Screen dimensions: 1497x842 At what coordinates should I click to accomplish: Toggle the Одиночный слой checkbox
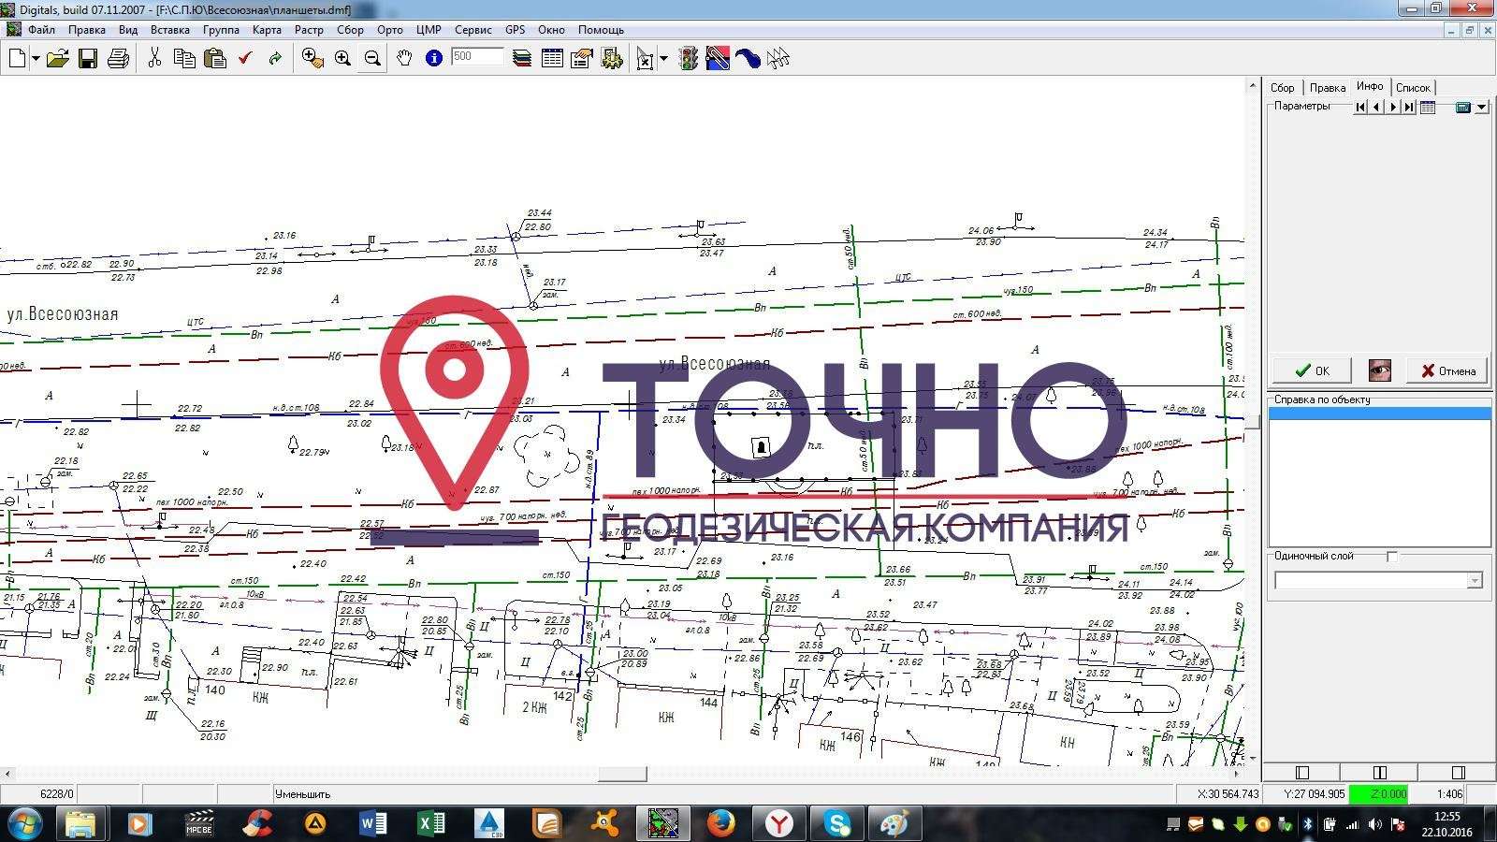click(1392, 557)
